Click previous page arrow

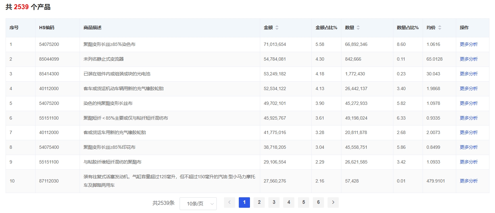(229, 203)
